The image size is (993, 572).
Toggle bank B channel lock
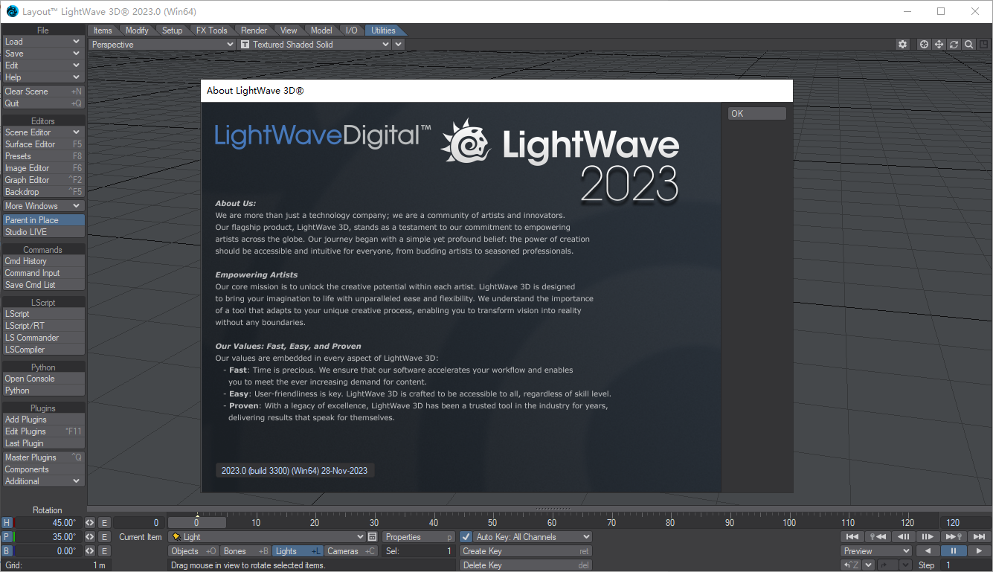[7, 551]
